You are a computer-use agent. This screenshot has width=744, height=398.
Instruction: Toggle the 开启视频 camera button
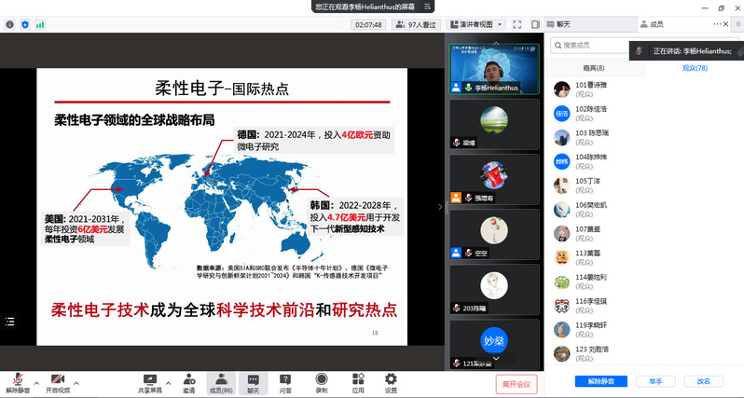(x=58, y=383)
